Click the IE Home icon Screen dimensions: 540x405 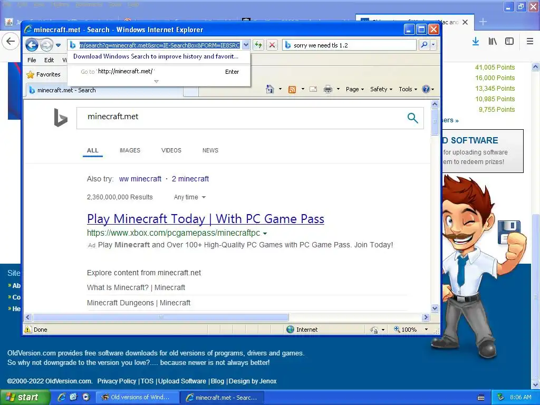(270, 89)
